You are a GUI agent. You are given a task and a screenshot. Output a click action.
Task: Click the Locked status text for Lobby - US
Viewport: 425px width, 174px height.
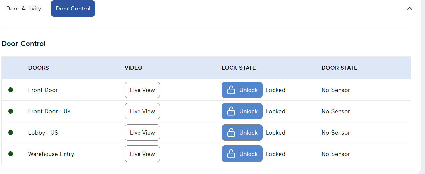(275, 132)
